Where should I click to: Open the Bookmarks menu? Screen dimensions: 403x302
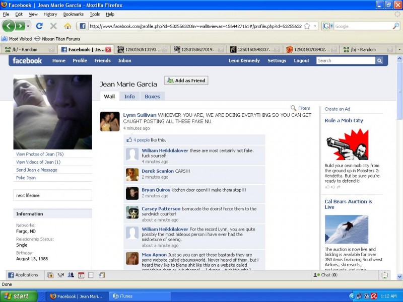[x=74, y=14]
